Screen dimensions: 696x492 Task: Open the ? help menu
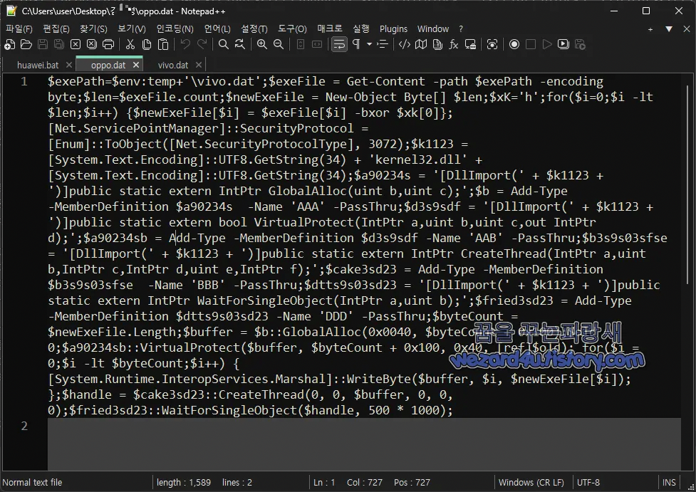coord(461,29)
